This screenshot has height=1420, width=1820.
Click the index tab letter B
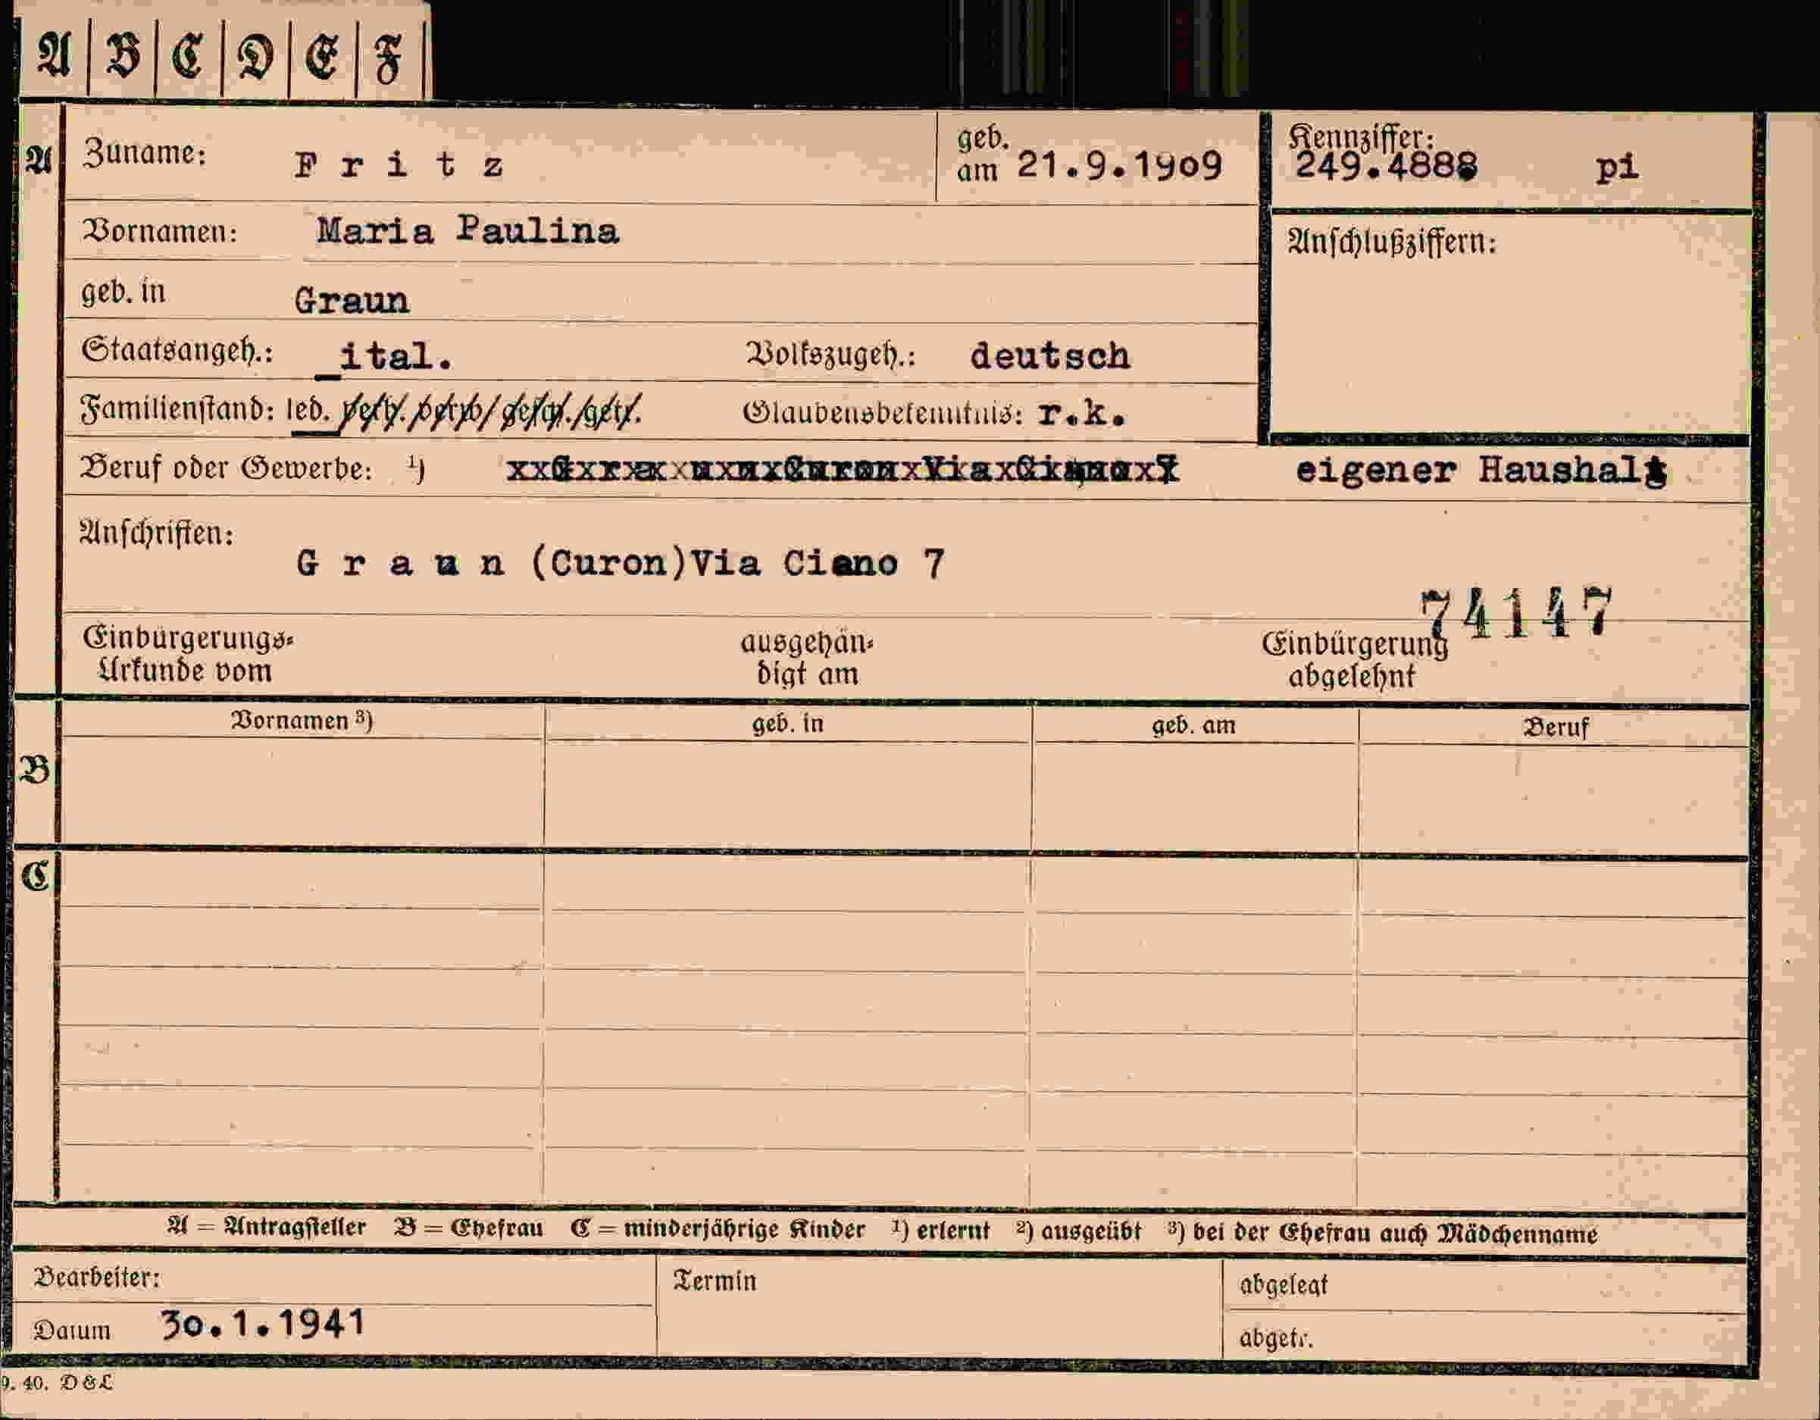pyautogui.click(x=123, y=56)
